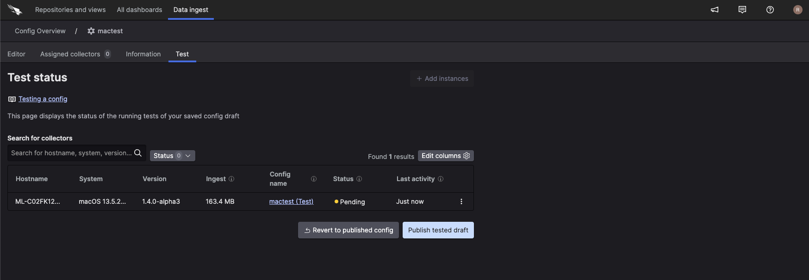The image size is (809, 280).
Task: Focus the Search for collectors field
Action: click(x=71, y=153)
